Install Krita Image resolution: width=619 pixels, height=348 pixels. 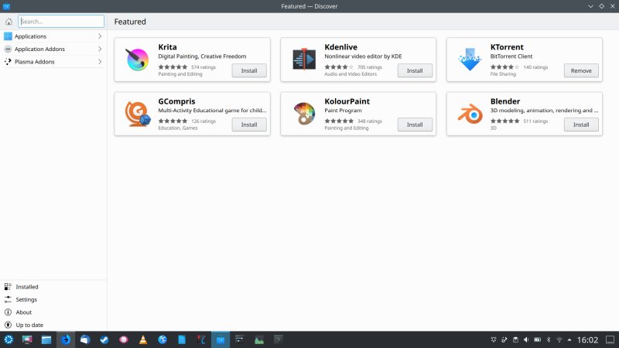[249, 70]
